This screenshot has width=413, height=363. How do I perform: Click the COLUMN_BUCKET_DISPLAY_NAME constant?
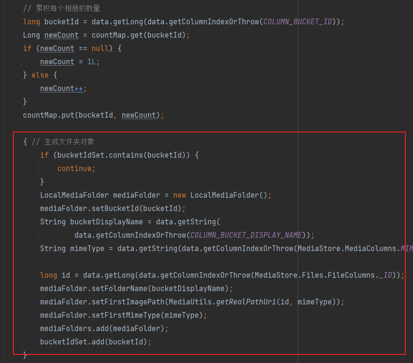[246, 234]
